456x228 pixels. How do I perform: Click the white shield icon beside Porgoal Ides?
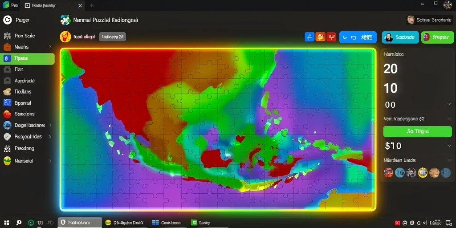tap(7, 137)
